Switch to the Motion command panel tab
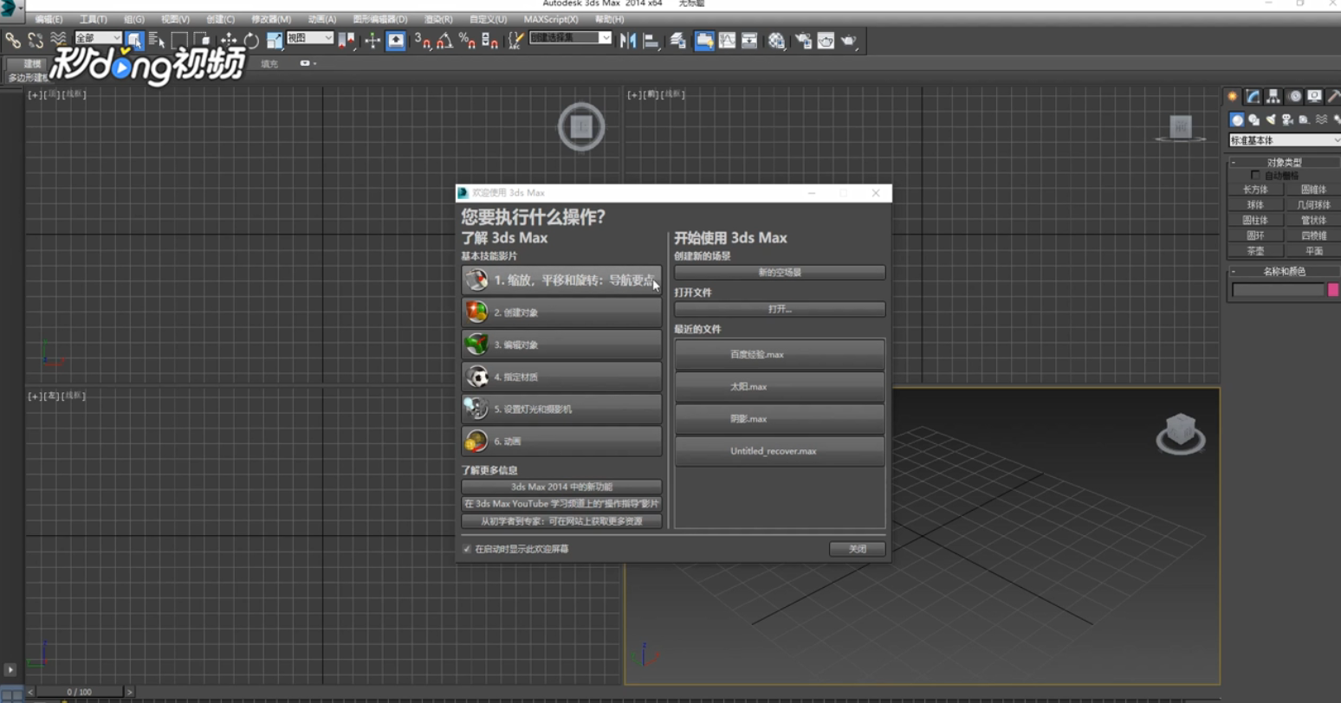The image size is (1341, 703). pos(1294,96)
